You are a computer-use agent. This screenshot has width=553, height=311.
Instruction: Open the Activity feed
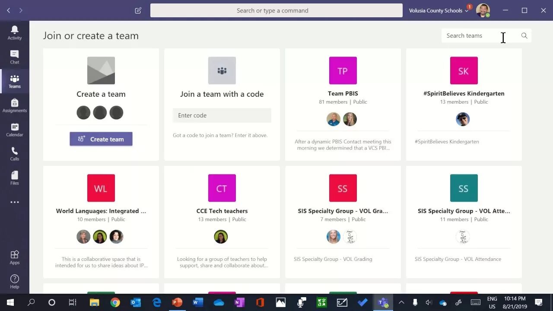tap(15, 33)
